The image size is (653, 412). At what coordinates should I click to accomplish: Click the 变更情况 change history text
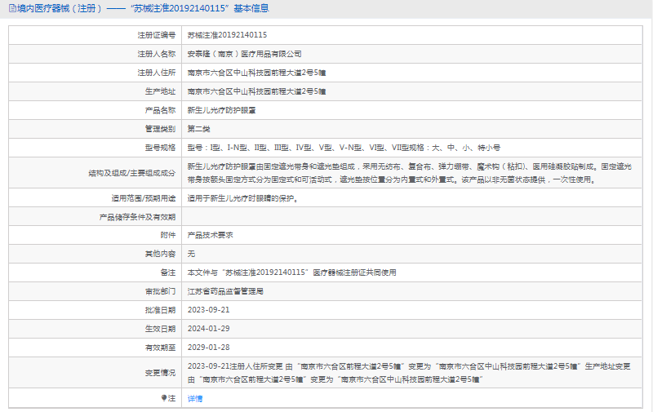(x=408, y=373)
